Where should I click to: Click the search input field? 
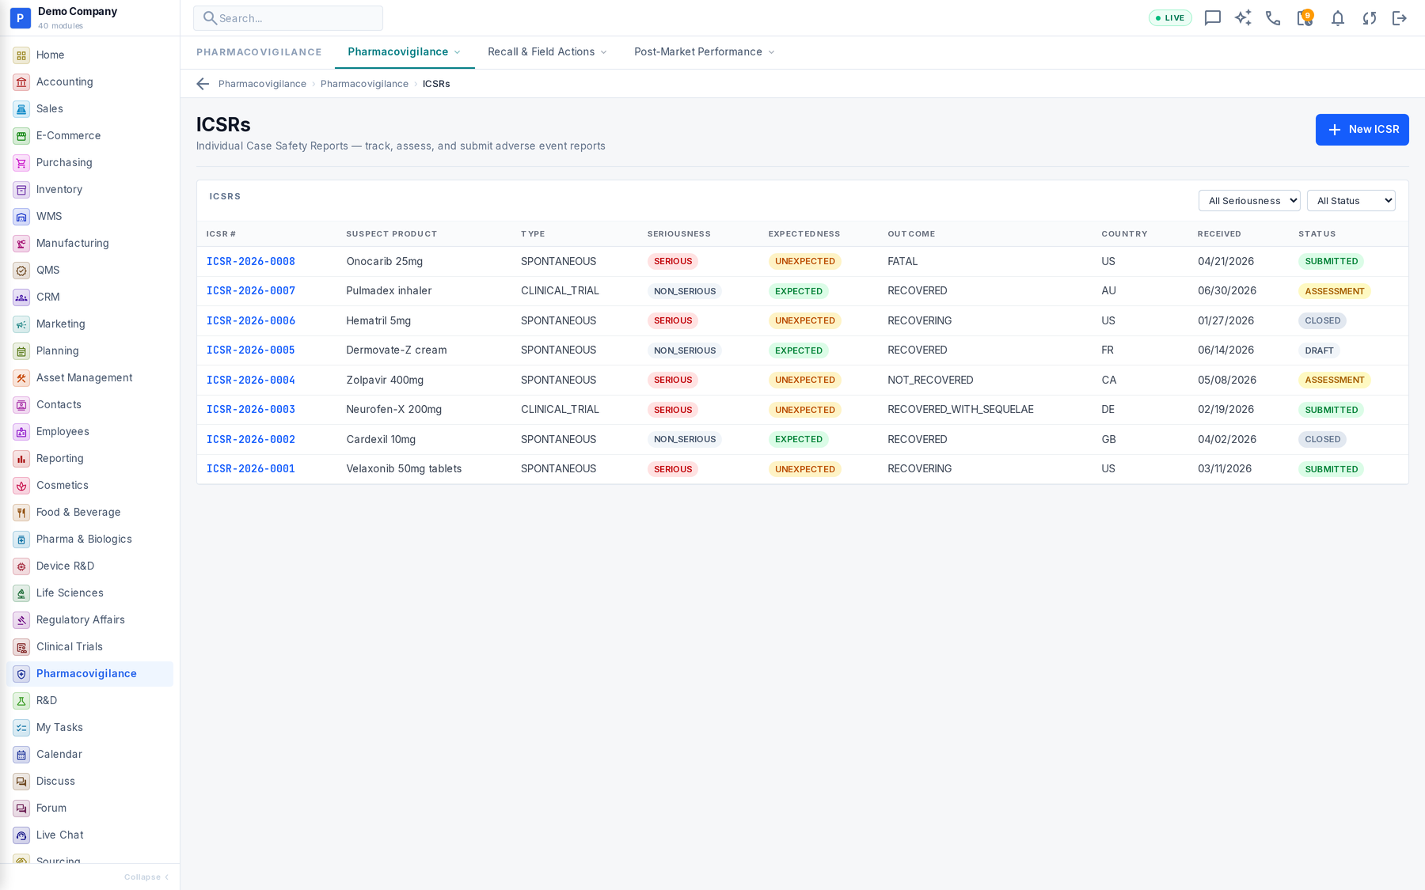pyautogui.click(x=288, y=18)
